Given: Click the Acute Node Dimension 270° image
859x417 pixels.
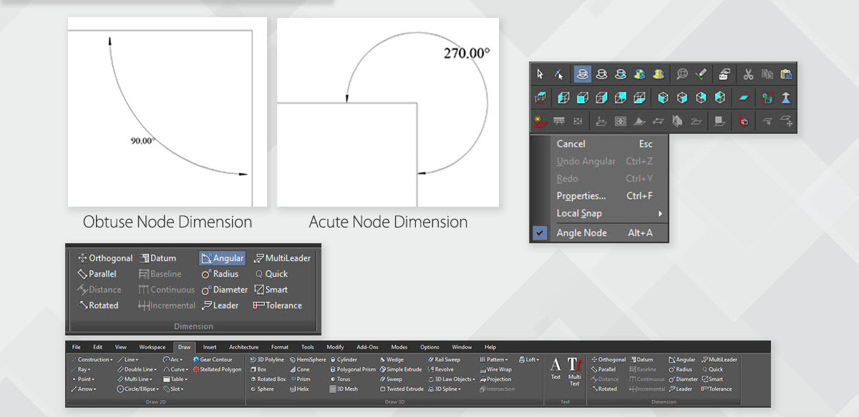Looking at the screenshot, I should tap(388, 112).
